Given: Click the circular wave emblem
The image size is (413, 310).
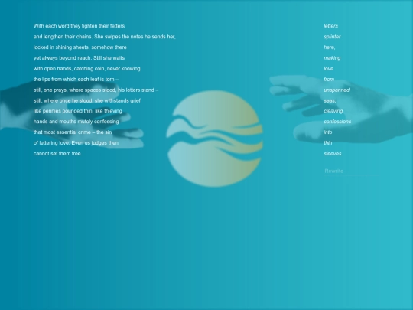Looking at the screenshot, I should (214, 139).
